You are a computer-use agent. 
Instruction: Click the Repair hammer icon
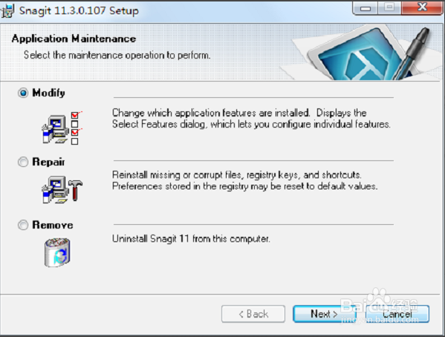(x=62, y=189)
